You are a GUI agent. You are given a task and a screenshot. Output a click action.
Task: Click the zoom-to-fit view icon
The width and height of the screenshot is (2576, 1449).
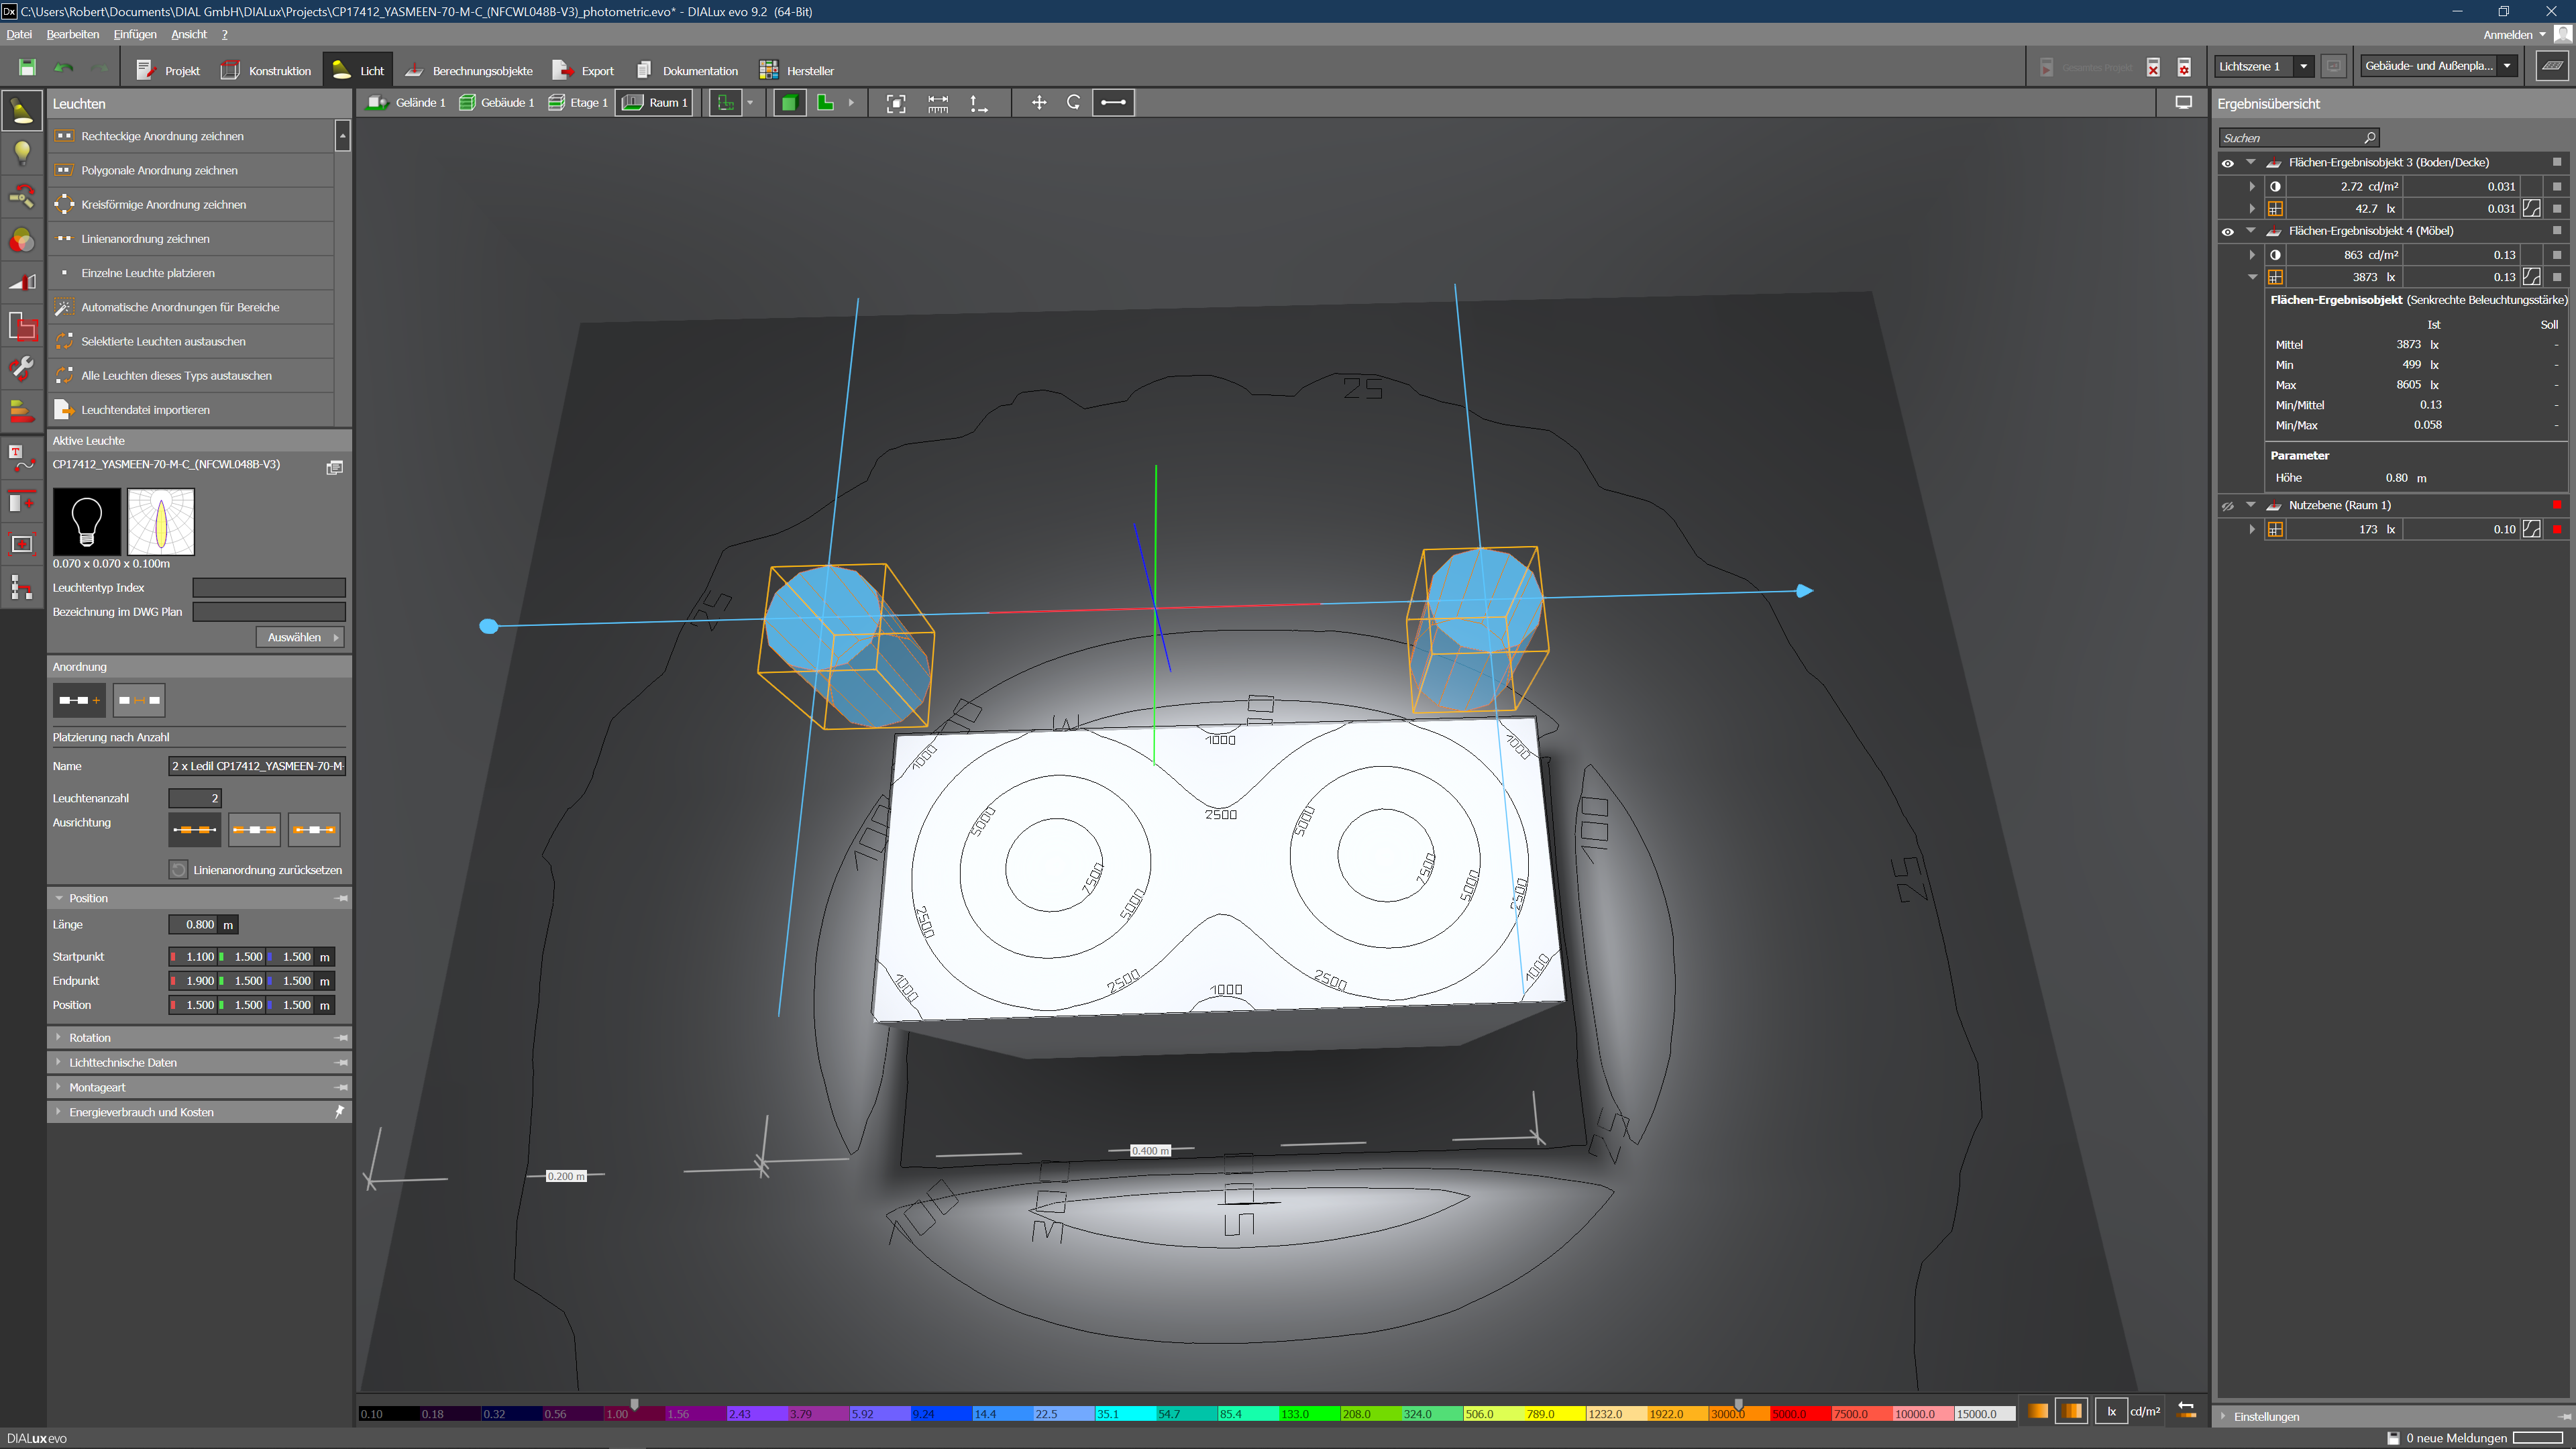coord(896,103)
